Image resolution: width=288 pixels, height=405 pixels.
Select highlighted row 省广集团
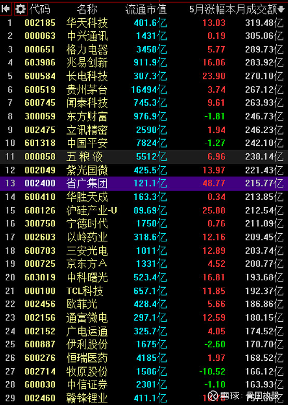pos(144,183)
